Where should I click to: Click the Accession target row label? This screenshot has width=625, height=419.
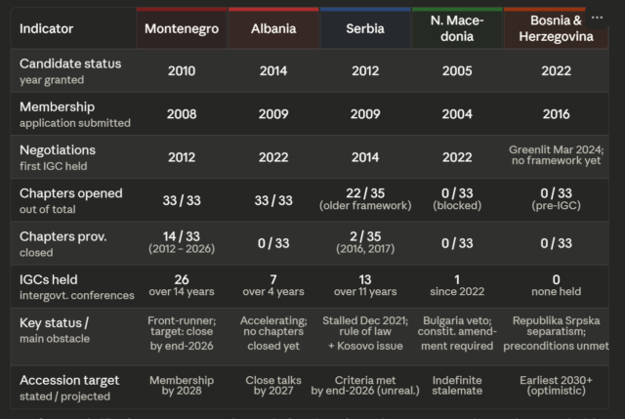click(69, 386)
